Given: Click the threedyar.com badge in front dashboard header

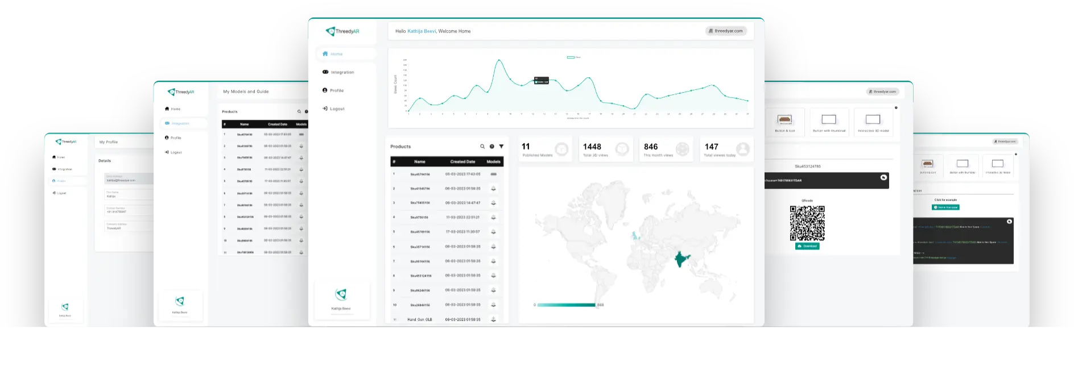Looking at the screenshot, I should (726, 31).
